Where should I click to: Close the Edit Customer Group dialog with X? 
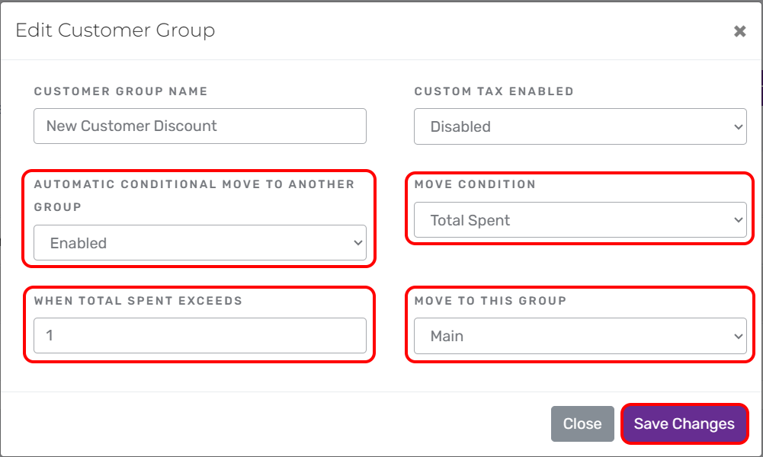739,31
